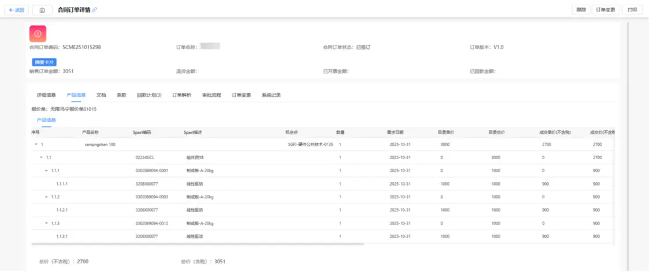Collapse tree row 1.1
This screenshot has width=650, height=272.
coord(41,157)
